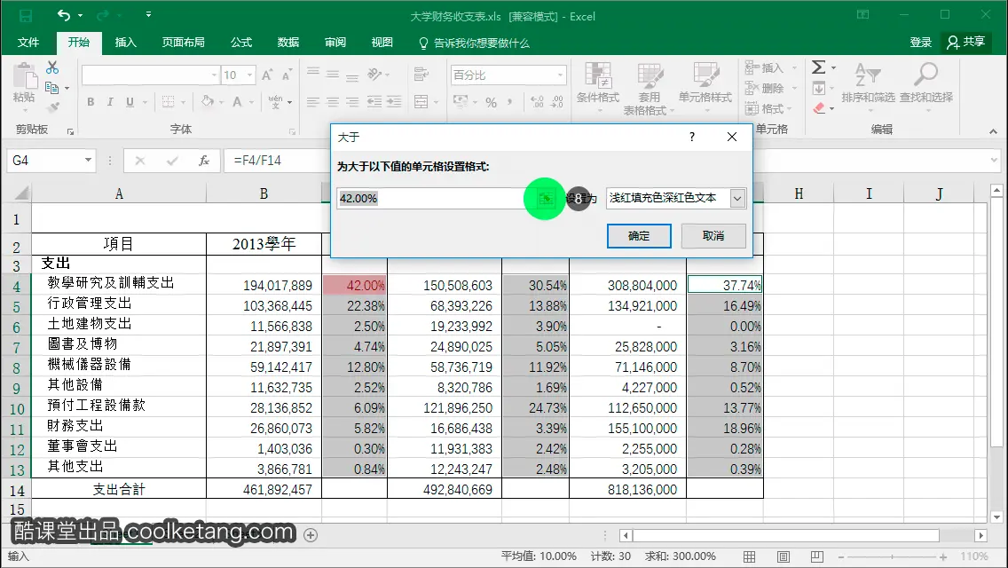Click the Clear eraser icon
The height and width of the screenshot is (568, 1008).
(819, 108)
